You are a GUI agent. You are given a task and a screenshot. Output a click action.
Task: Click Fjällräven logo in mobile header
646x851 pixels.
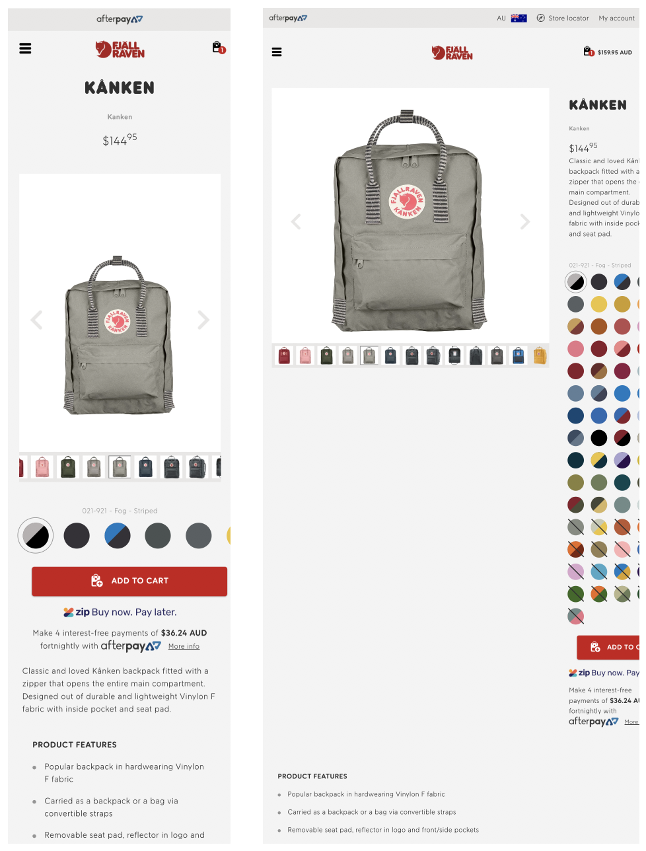120,50
